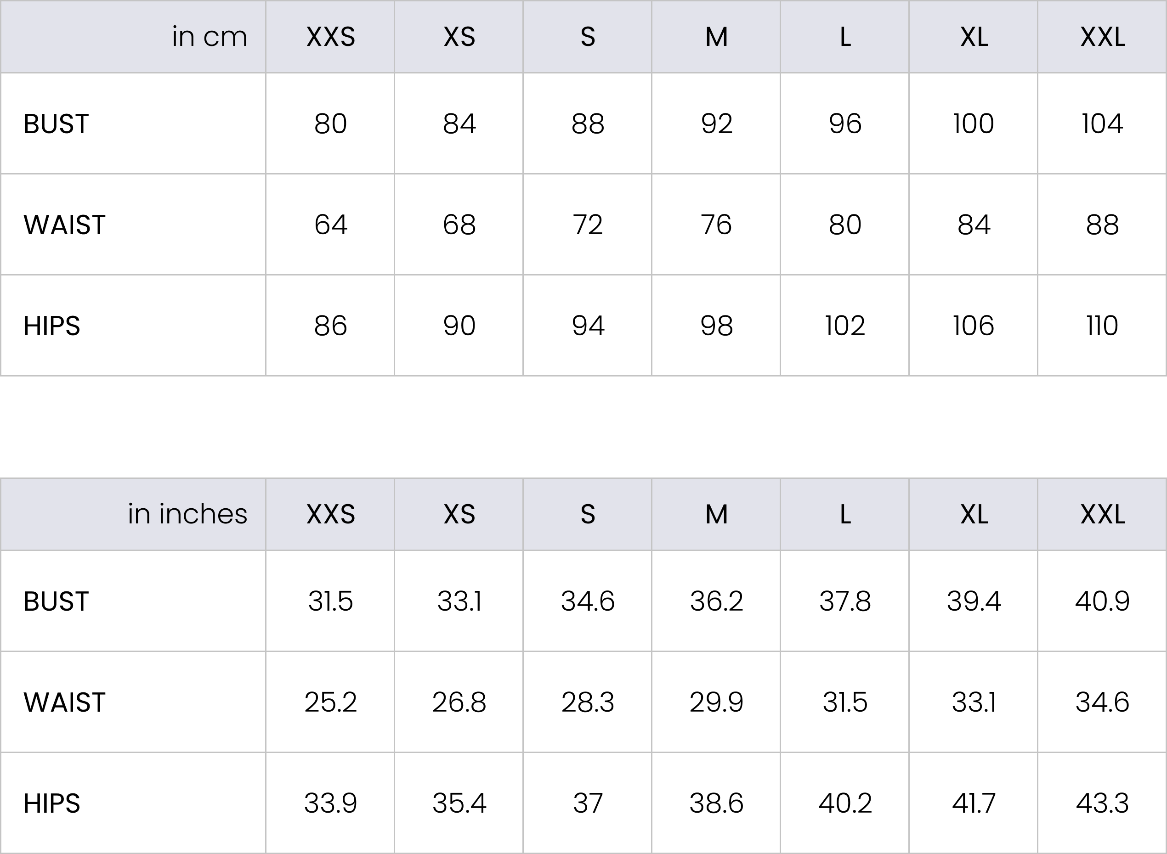This screenshot has width=1167, height=854.
Task: Click the XL hips value 106
Action: (974, 326)
